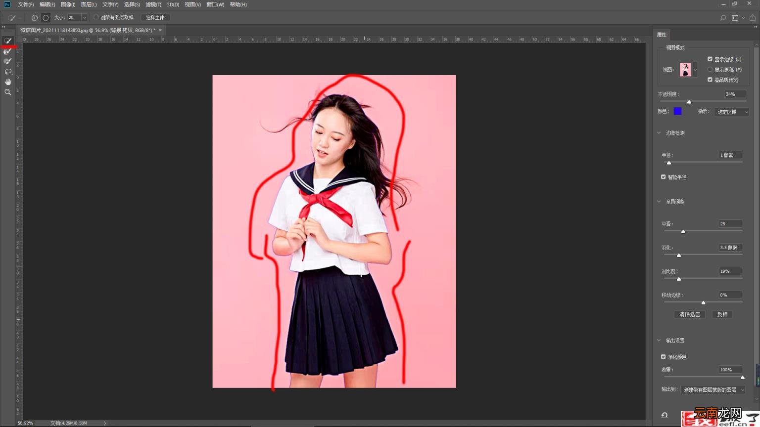Open the tool preset brush icon
The image size is (760, 427).
coord(12,18)
